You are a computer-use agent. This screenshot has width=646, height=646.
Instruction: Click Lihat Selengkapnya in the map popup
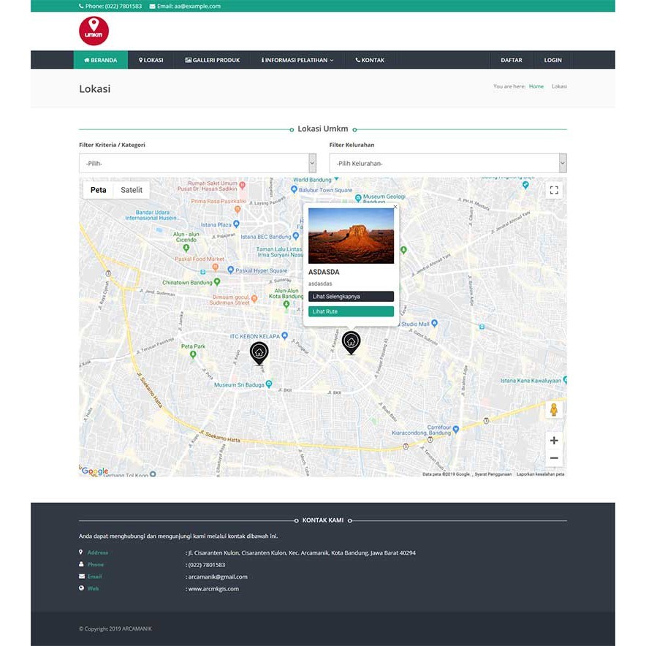click(x=351, y=296)
